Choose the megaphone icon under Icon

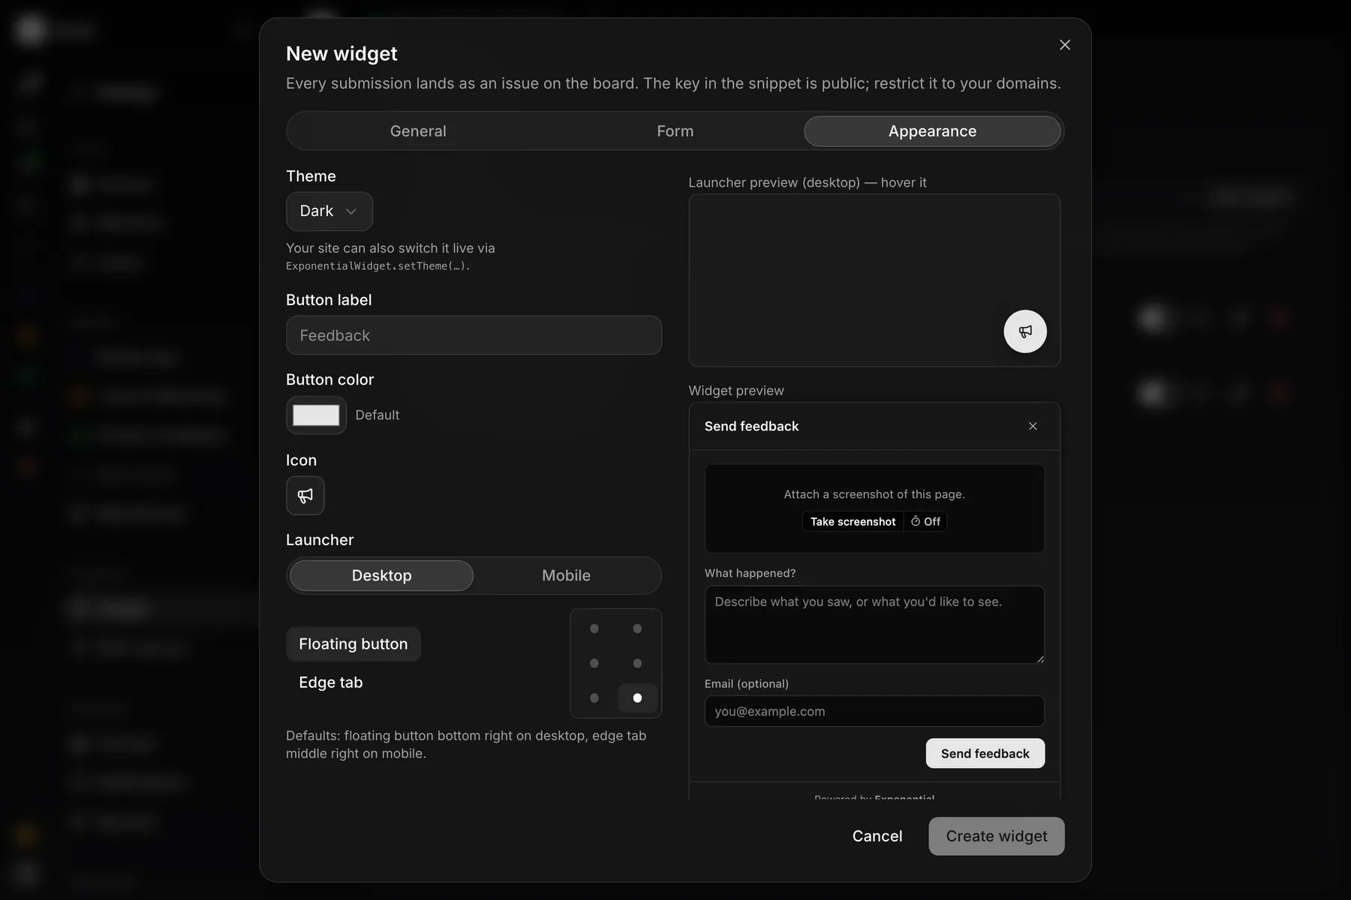pyautogui.click(x=305, y=496)
